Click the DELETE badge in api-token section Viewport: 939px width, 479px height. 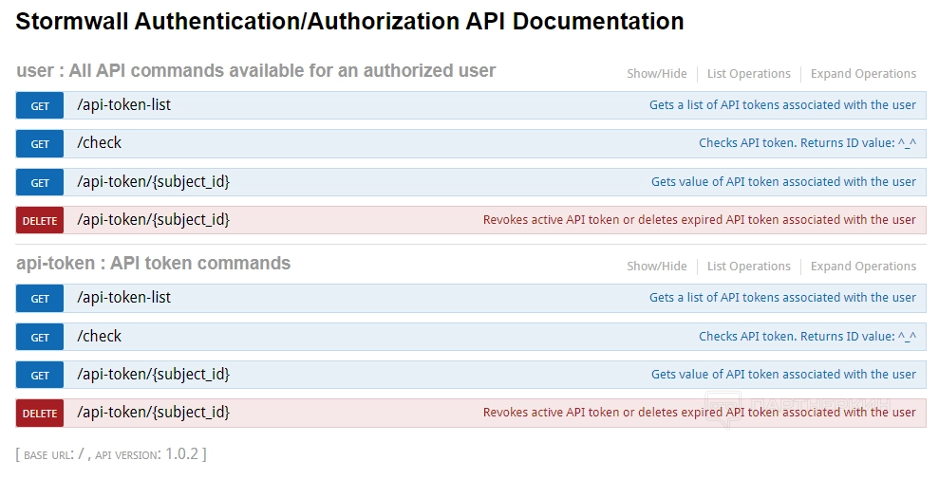tap(40, 414)
